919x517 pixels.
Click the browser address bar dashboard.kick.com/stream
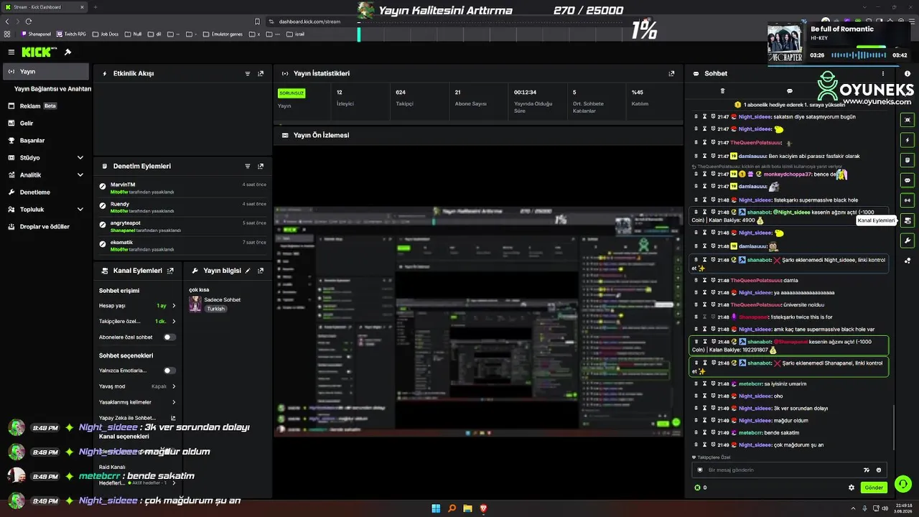[310, 22]
